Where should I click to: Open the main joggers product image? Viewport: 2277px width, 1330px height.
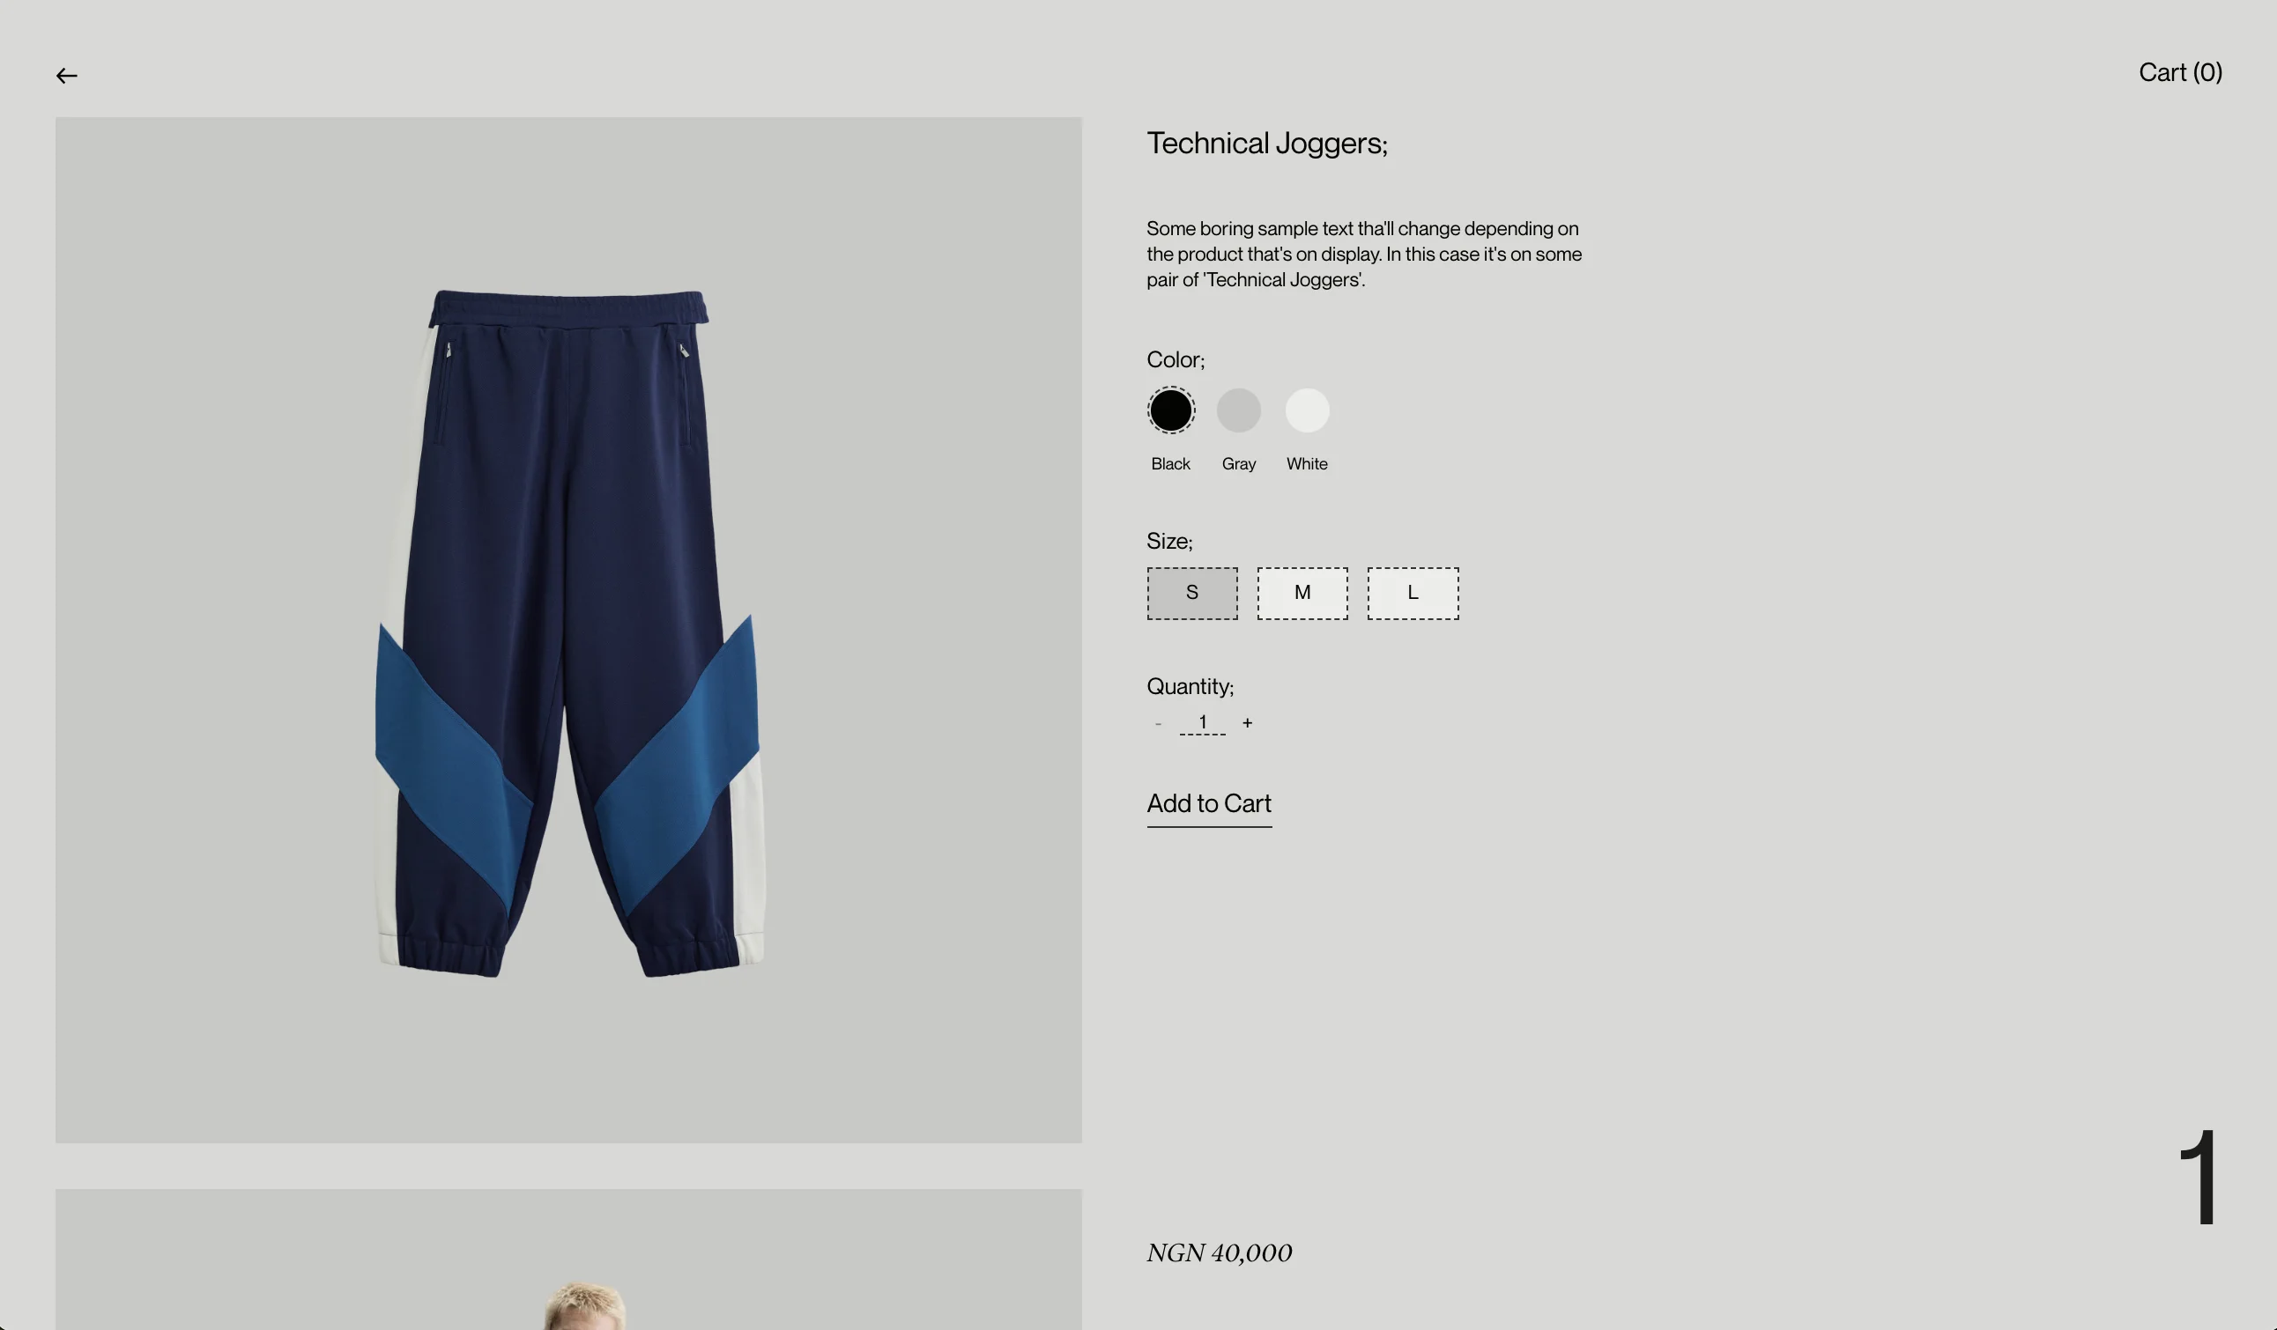pyautogui.click(x=568, y=631)
